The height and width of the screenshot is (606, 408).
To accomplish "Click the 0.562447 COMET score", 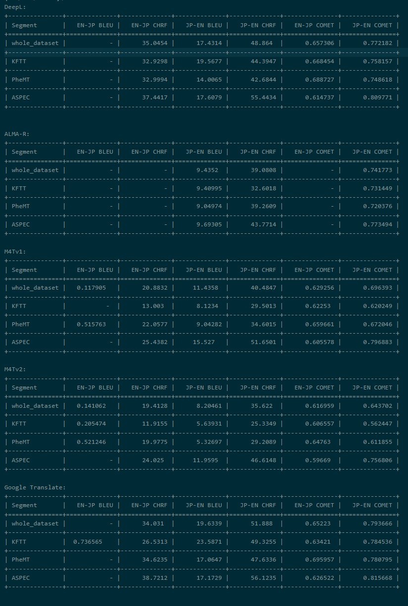I will 377,424.
